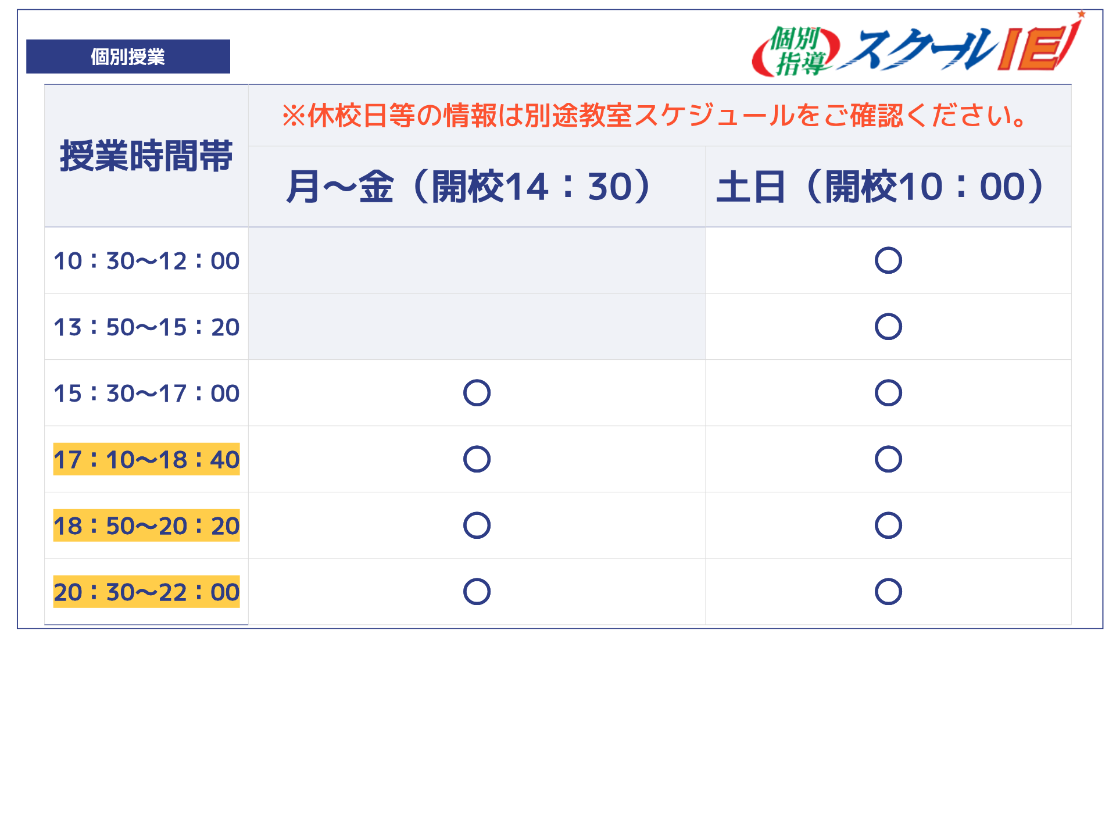Click the highlighted 17：10〜18：40 time slot
Viewport: 1116px width, 837px height.
[146, 459]
